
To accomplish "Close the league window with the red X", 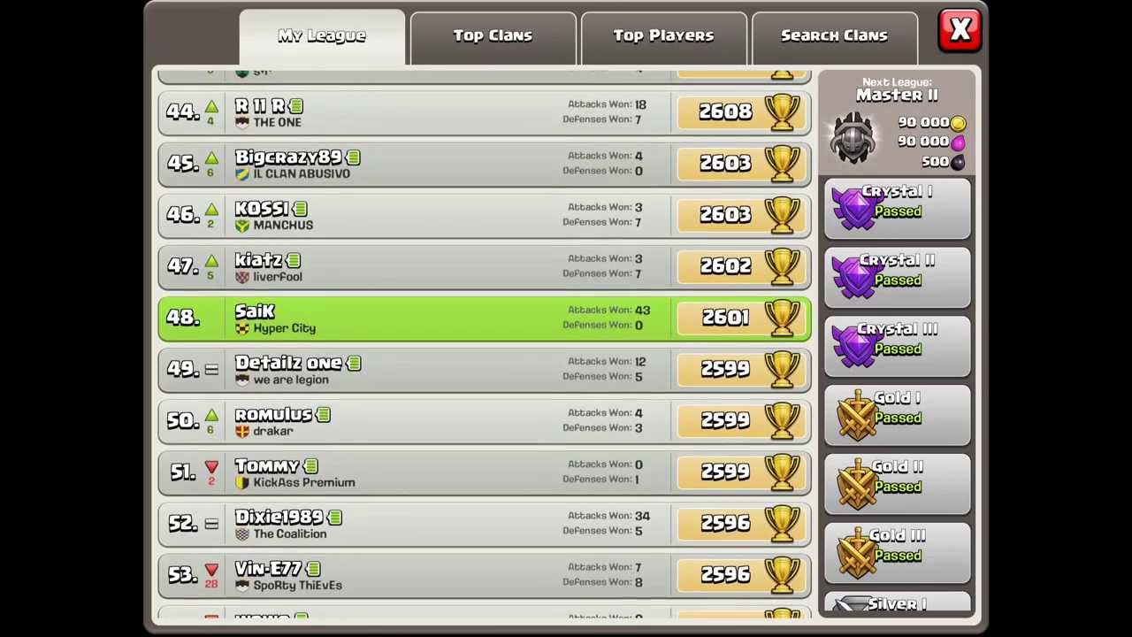I will pos(960,30).
